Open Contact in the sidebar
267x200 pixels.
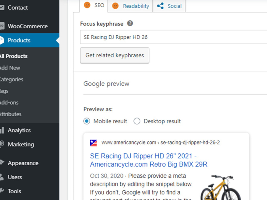click(x=18, y=7)
